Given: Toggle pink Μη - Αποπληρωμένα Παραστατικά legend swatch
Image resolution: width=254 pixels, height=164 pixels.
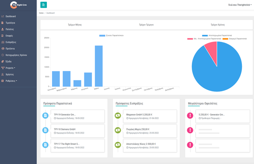Looking at the screenshot, I should click(190, 39).
